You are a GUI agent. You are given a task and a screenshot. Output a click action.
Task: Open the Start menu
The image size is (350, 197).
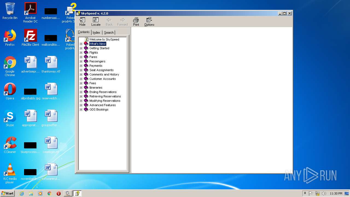(x=8, y=193)
